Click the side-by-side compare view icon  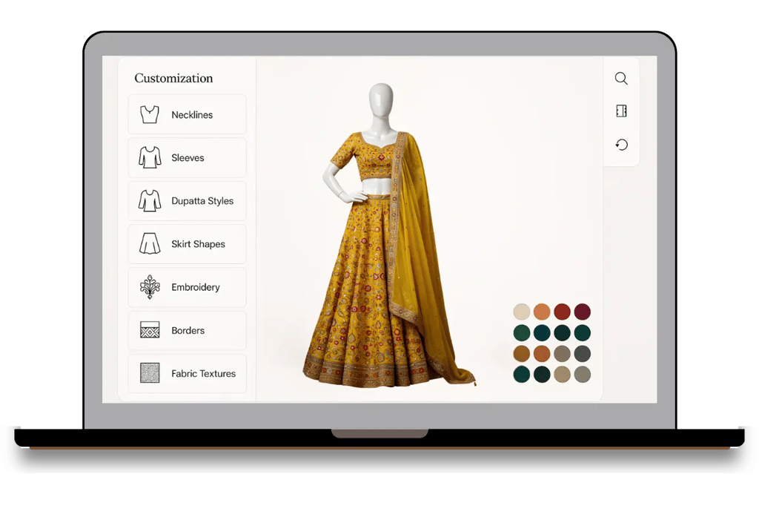(x=621, y=111)
